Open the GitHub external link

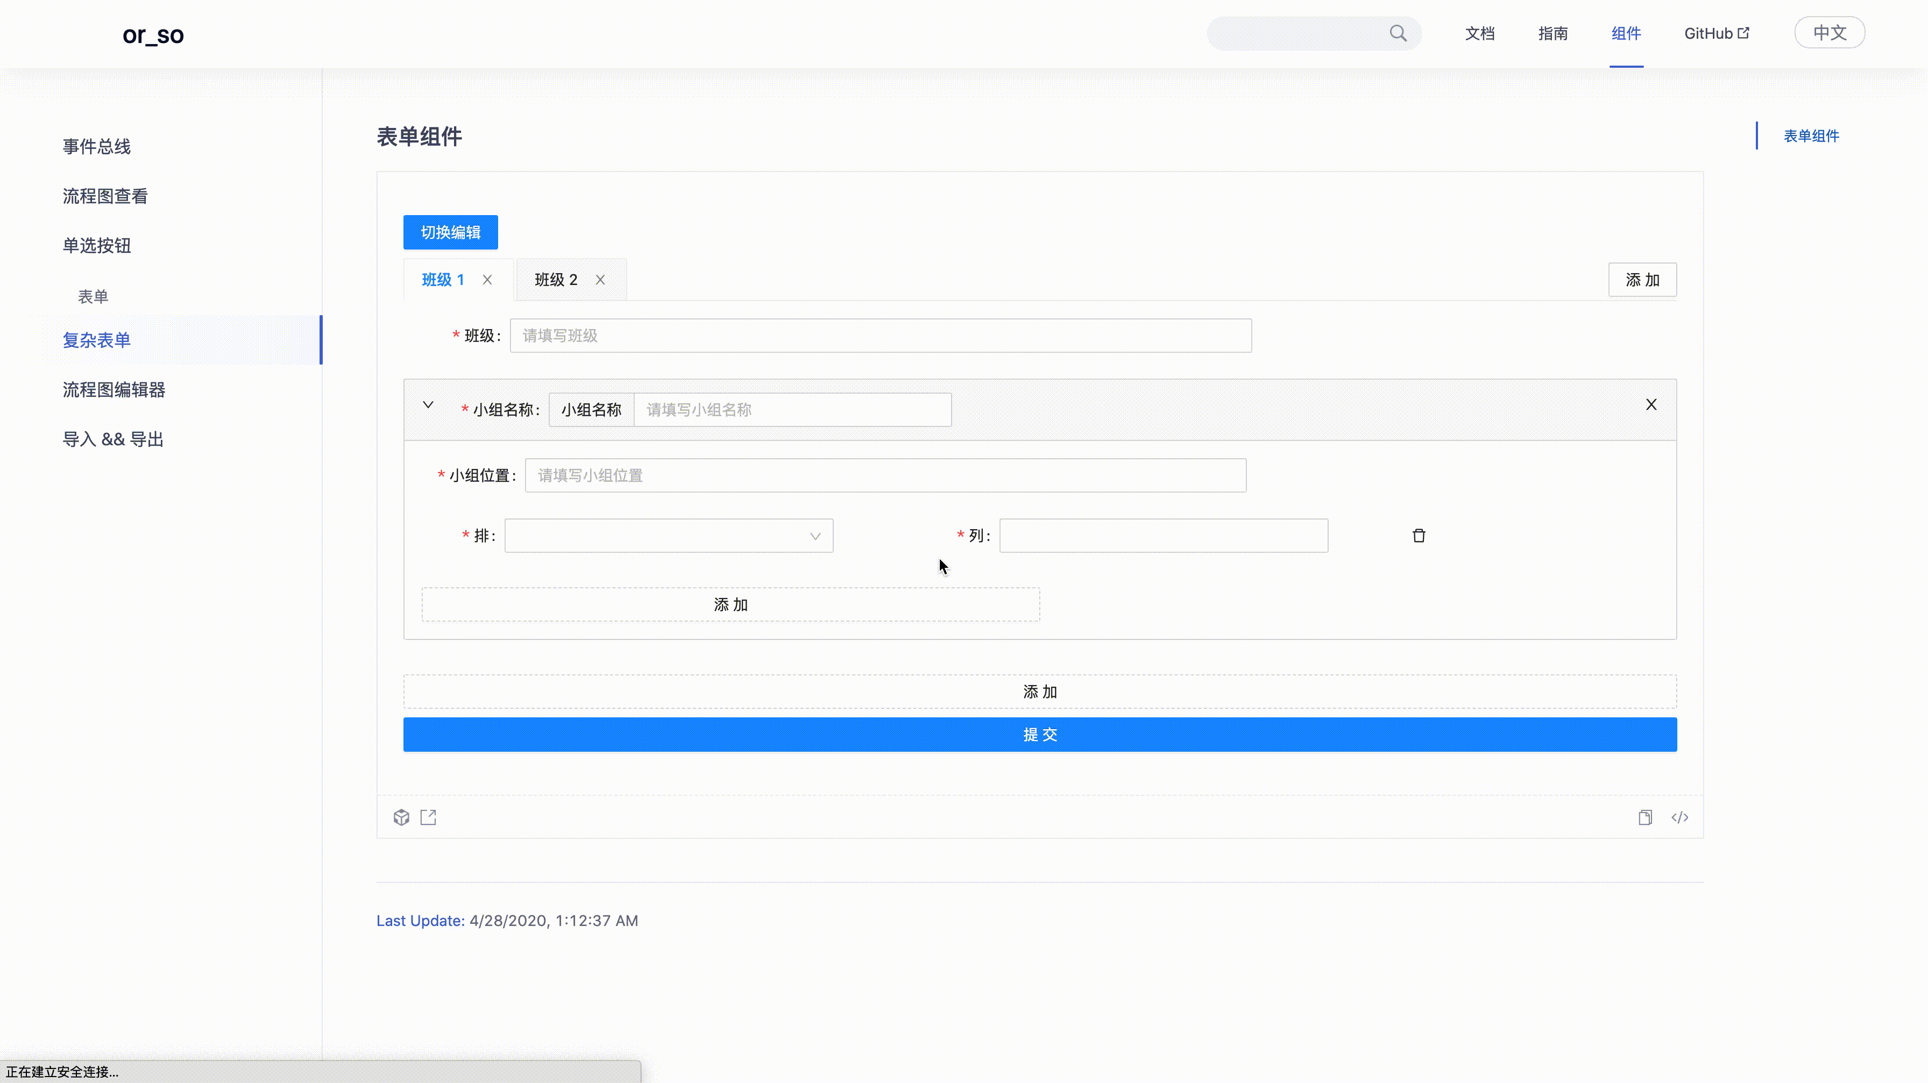click(x=1716, y=34)
